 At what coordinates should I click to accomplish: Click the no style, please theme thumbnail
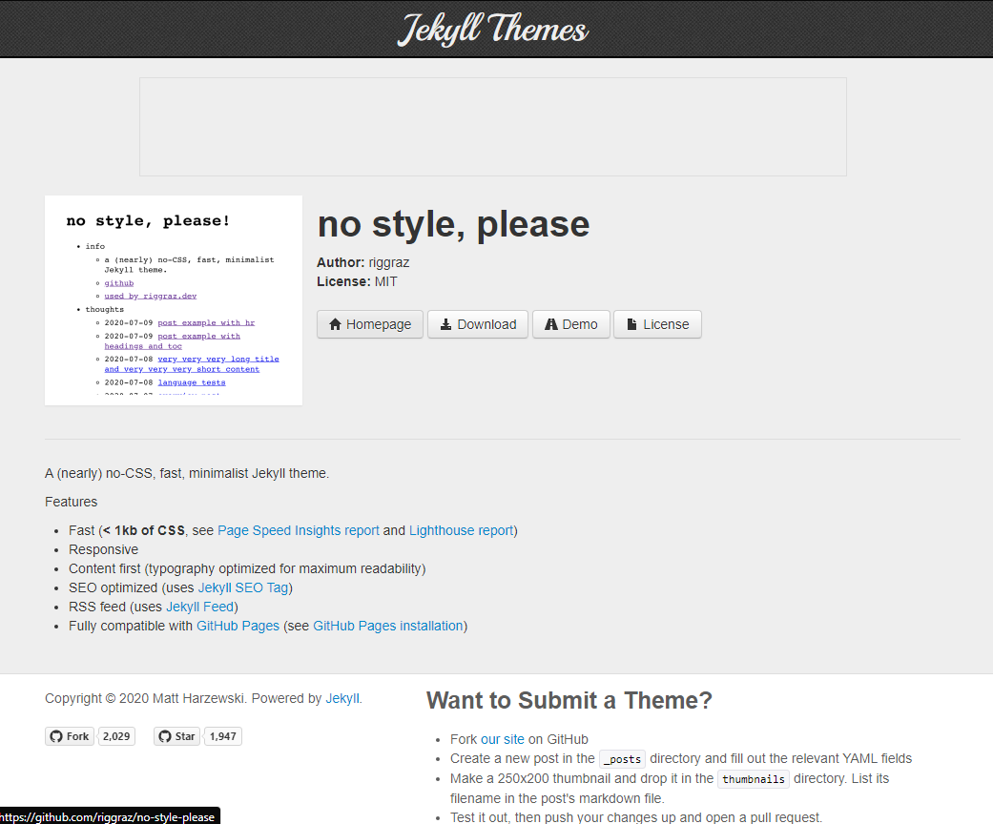click(174, 300)
